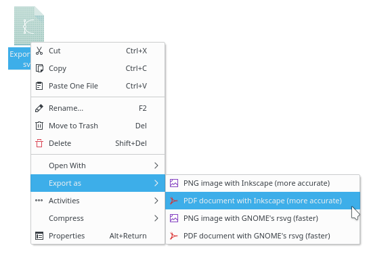Expand the Activities submenu chevron

pos(156,201)
